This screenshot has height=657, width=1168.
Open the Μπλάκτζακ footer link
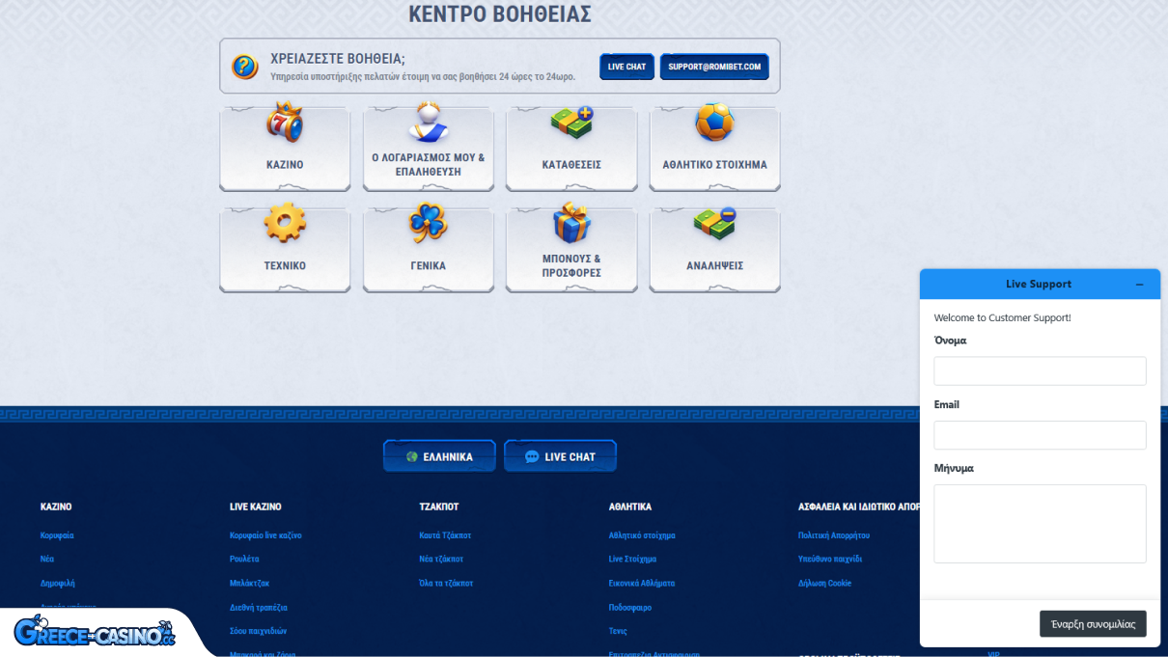tap(249, 584)
